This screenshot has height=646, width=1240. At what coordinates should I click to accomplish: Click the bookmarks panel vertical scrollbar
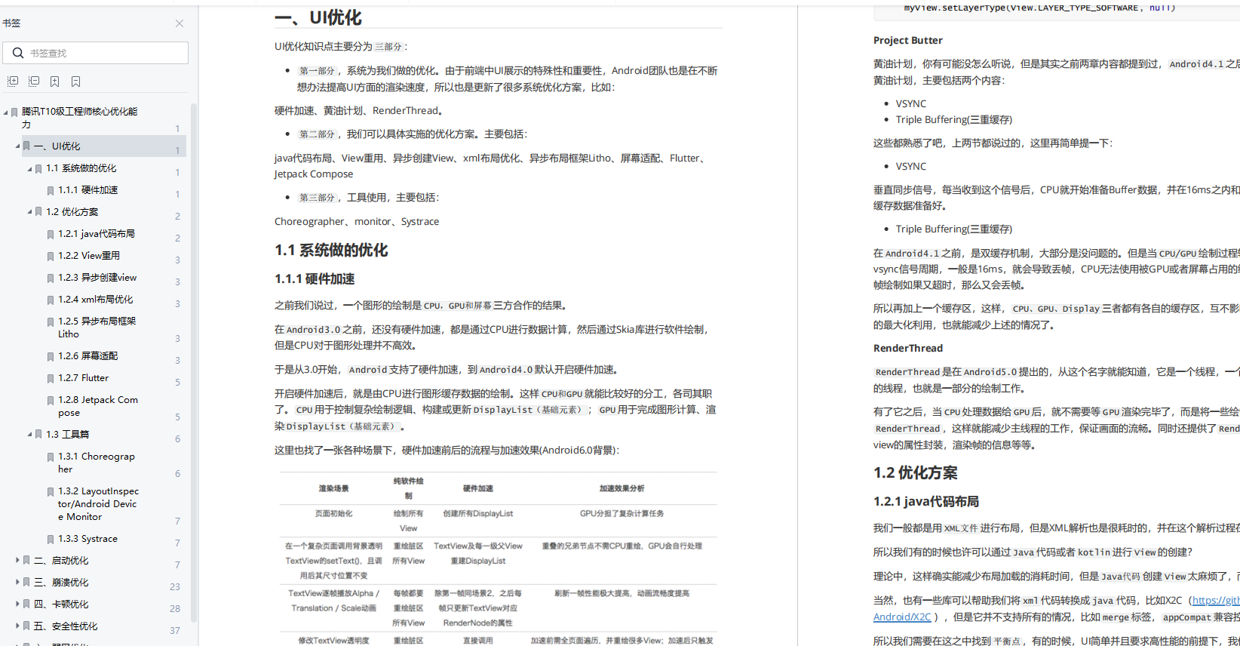194,362
